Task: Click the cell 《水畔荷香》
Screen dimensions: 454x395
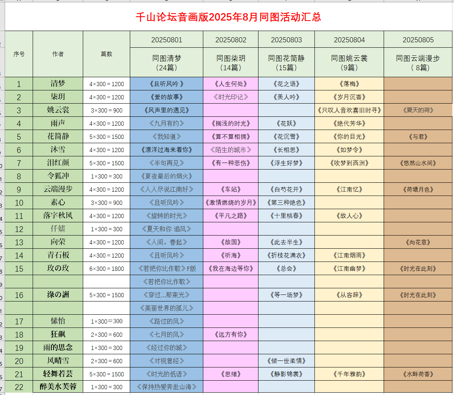Action: click(418, 374)
